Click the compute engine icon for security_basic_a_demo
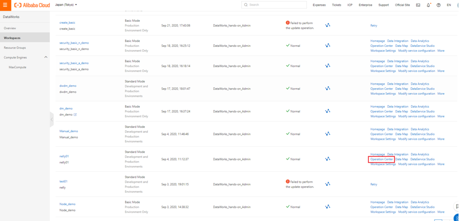Screen dimensions: 461x221 327,66
